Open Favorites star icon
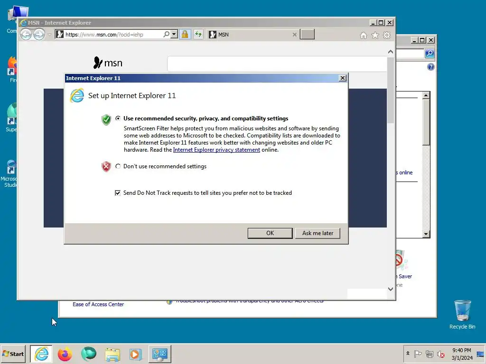 click(x=375, y=35)
